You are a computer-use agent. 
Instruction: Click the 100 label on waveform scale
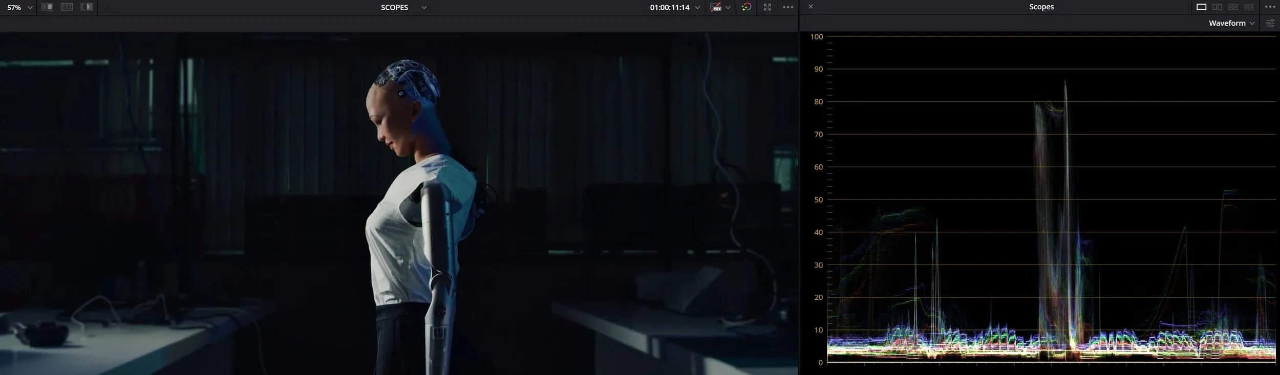pyautogui.click(x=817, y=37)
